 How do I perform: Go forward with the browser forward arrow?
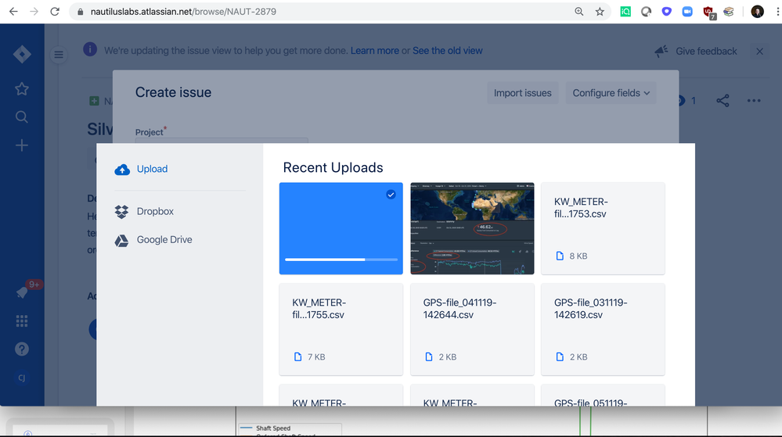click(x=34, y=12)
